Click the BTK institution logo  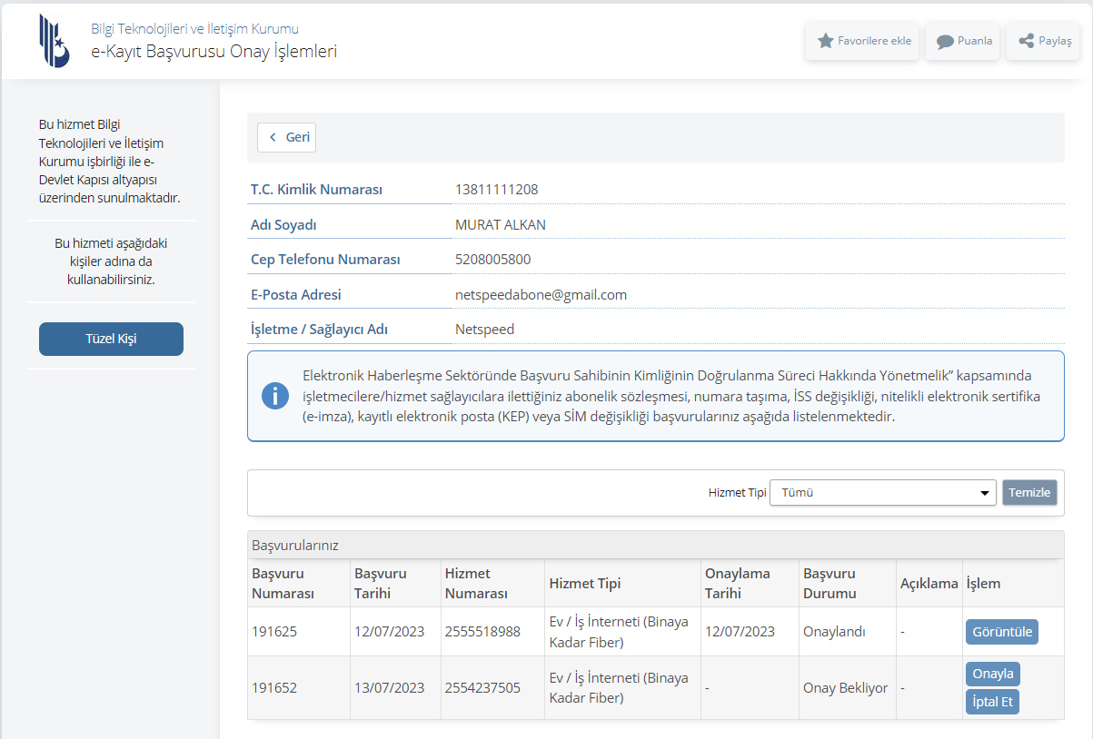pyautogui.click(x=54, y=41)
